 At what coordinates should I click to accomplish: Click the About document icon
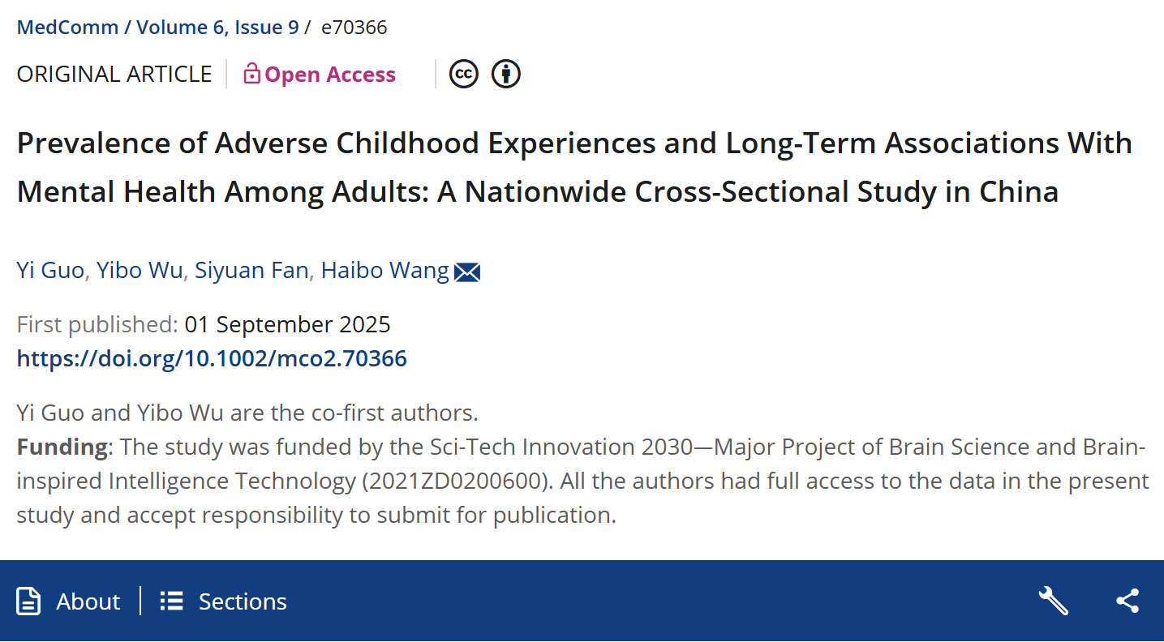pos(28,601)
